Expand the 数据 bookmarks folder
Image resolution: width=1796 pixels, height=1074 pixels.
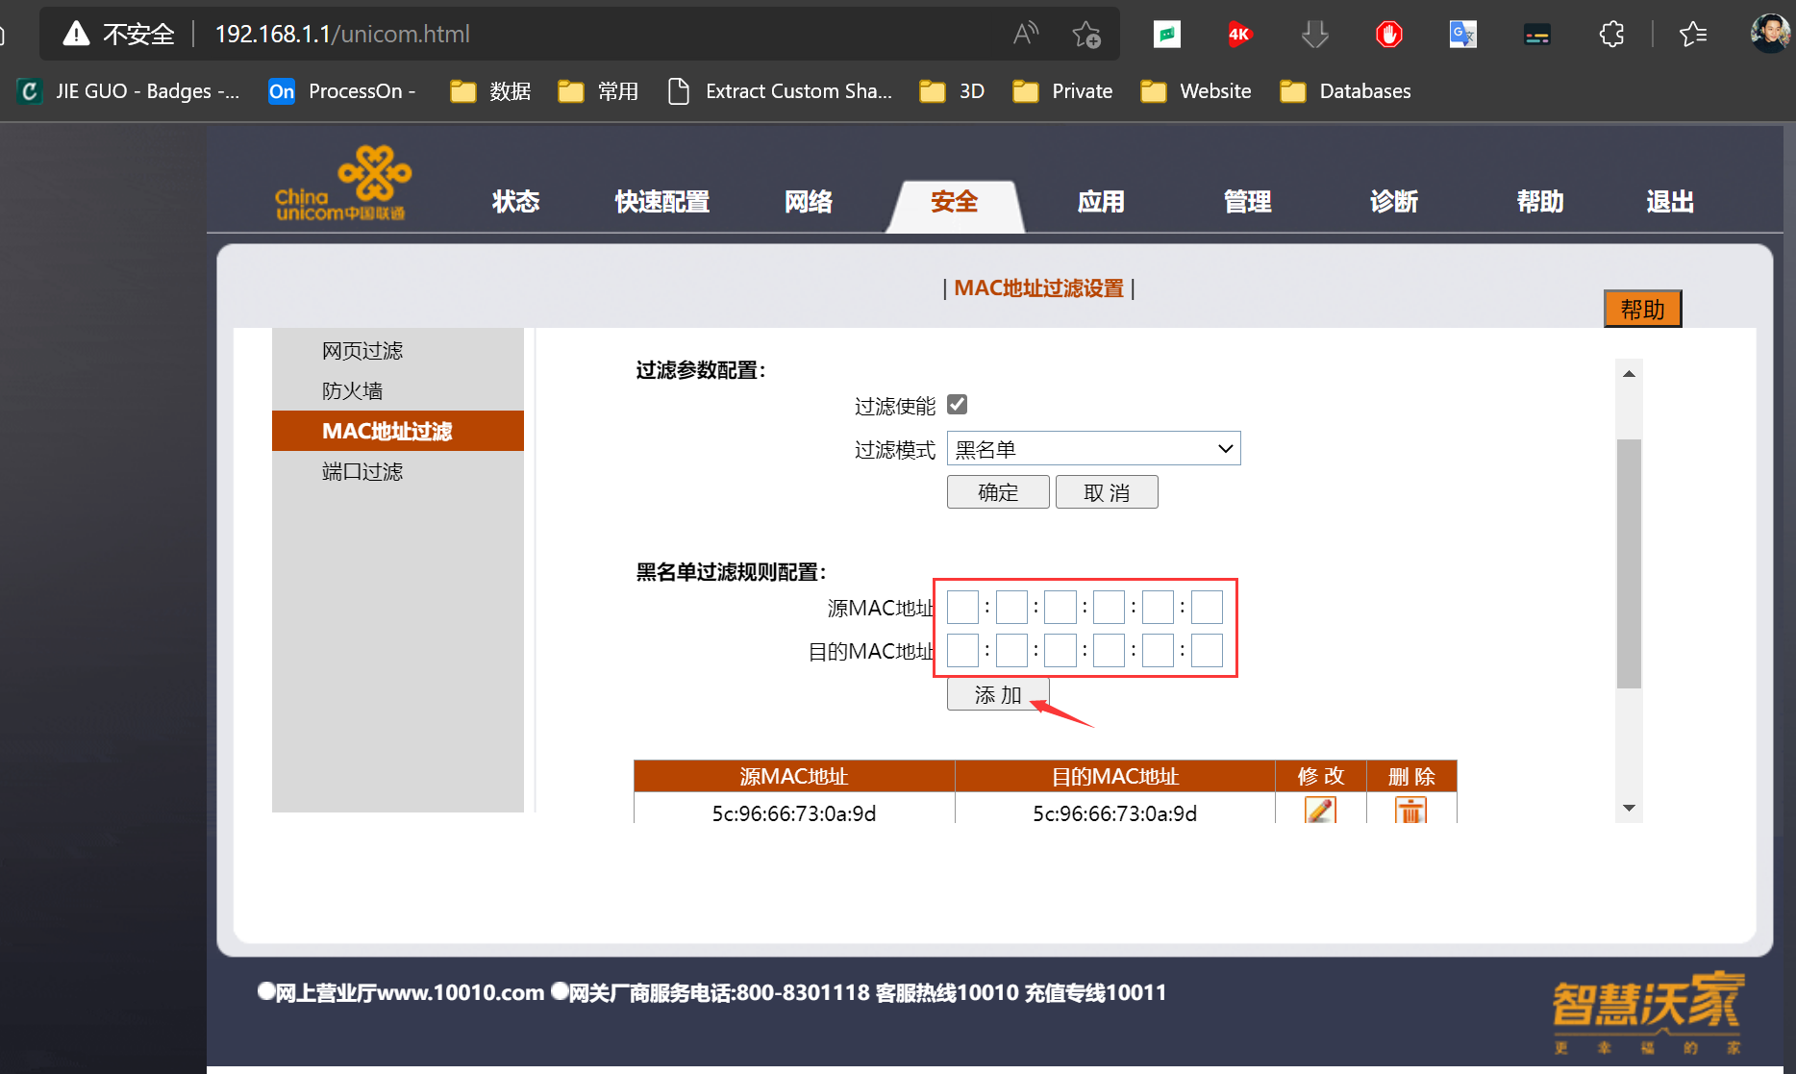[x=490, y=90]
